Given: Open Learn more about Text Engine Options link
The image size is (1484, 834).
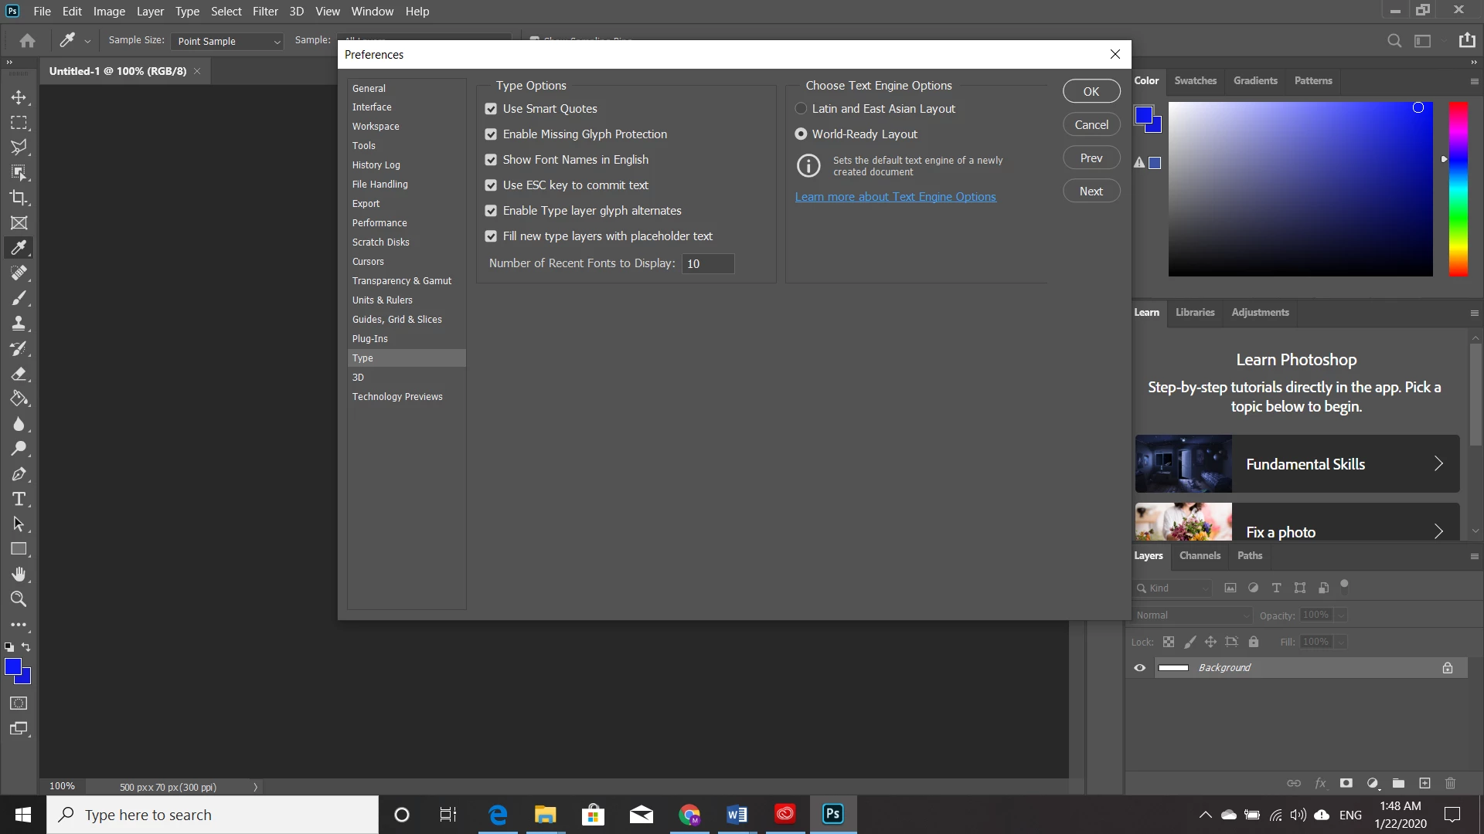Looking at the screenshot, I should tap(895, 197).
